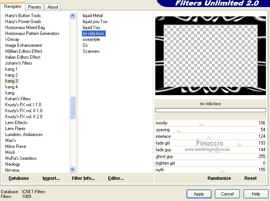
Task: Click the filter list scrollbar thumb
Action: (73, 107)
